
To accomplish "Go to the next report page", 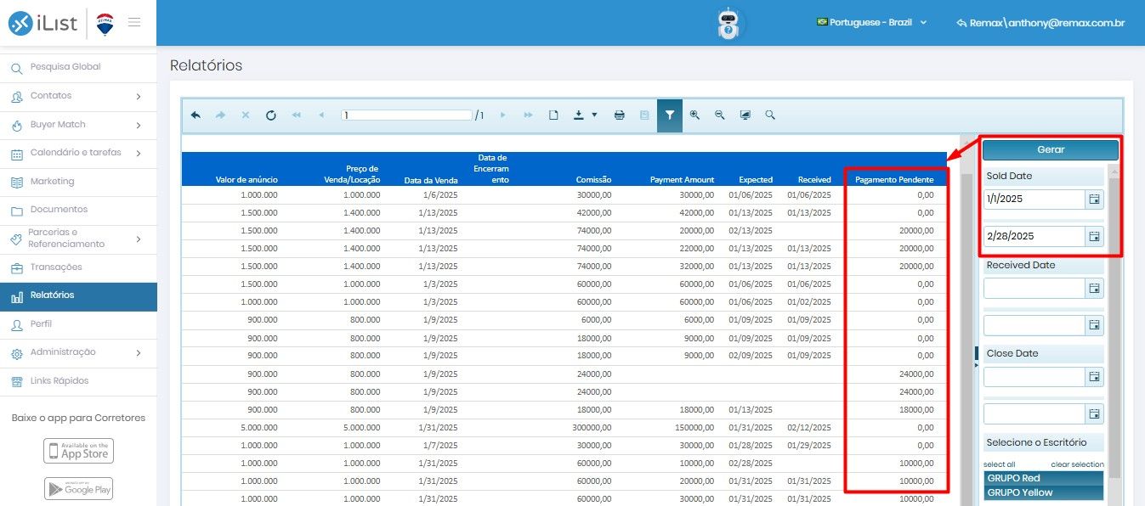I will (x=503, y=115).
